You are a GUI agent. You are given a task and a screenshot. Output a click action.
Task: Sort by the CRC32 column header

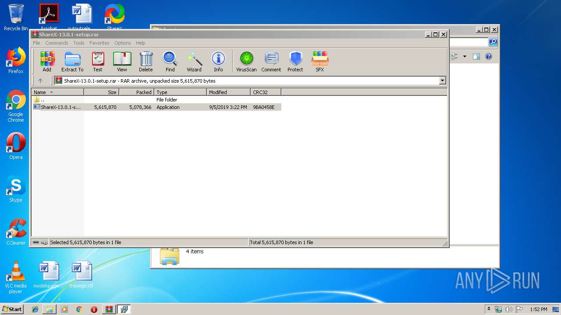(266, 92)
